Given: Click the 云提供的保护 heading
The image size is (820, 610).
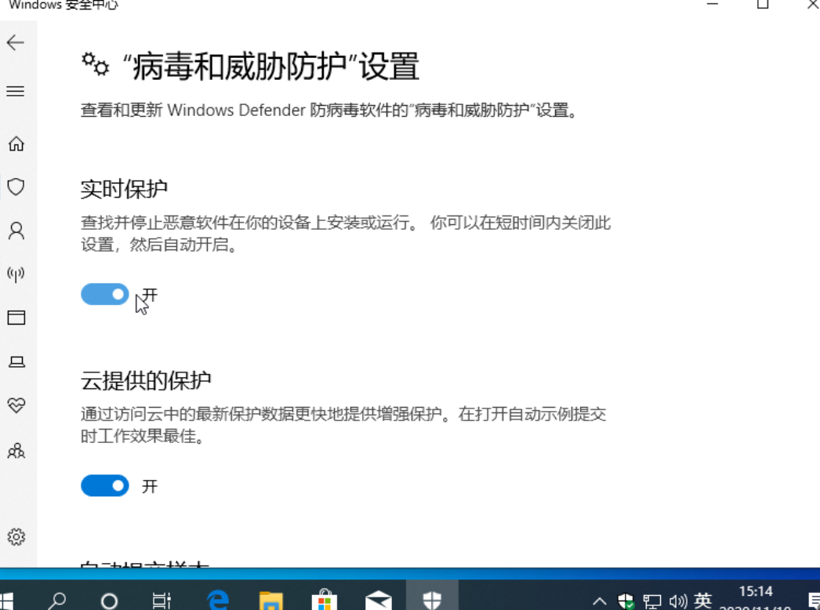Looking at the screenshot, I should (x=146, y=380).
